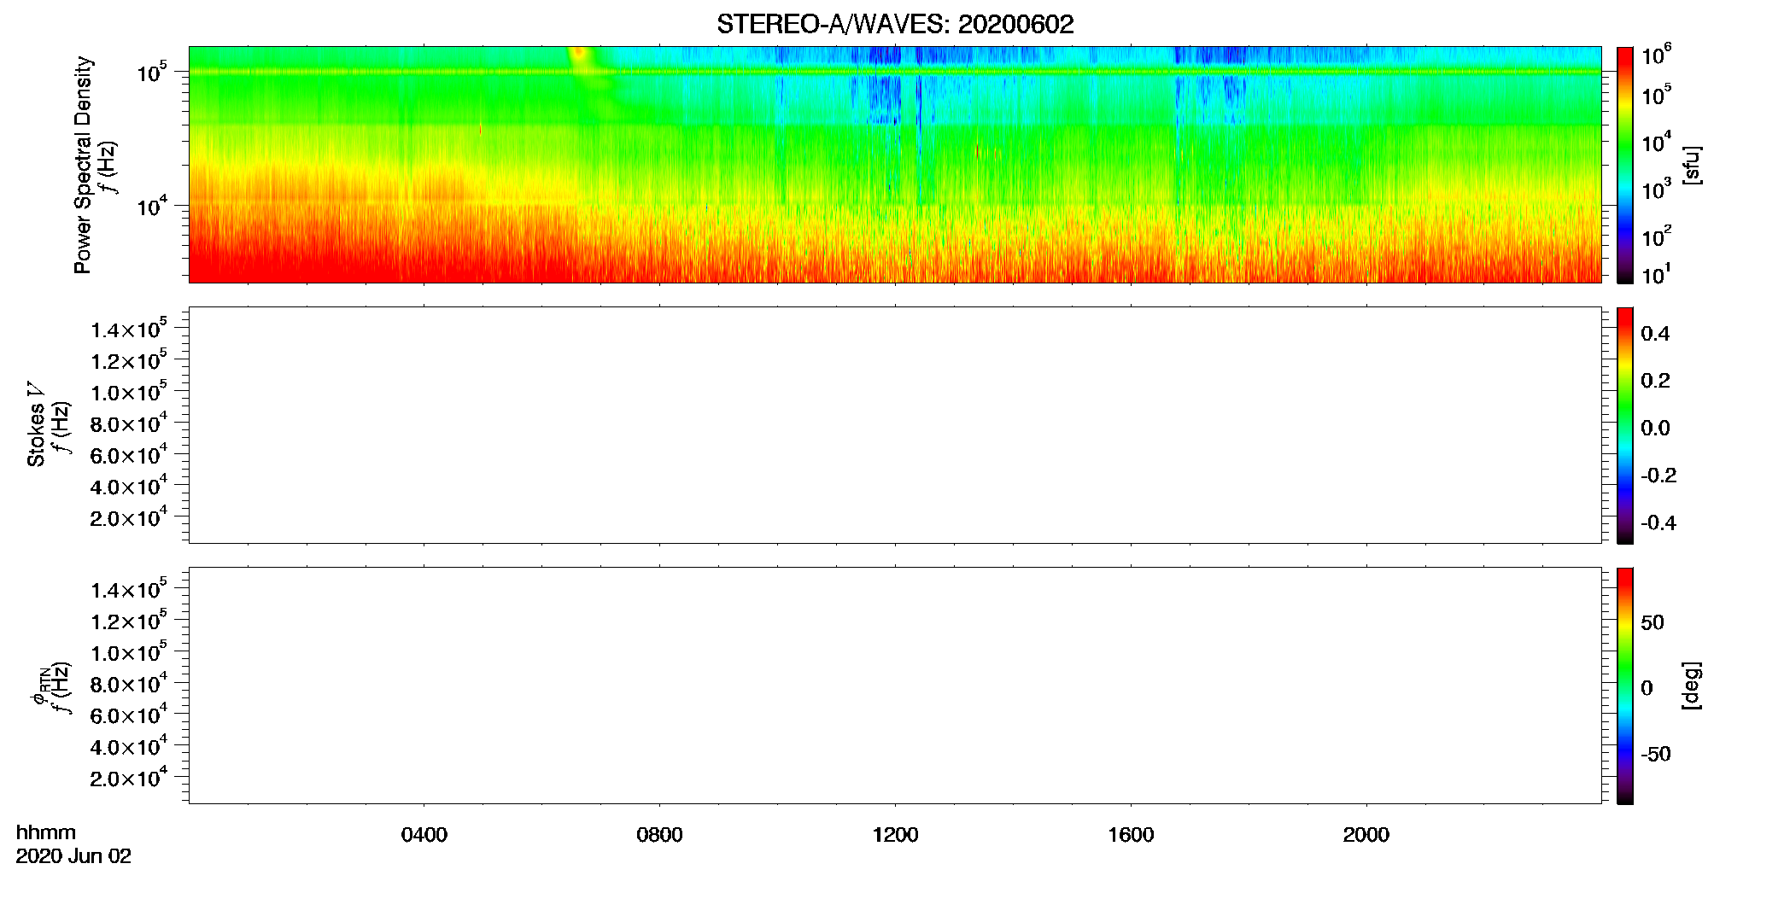The height and width of the screenshot is (922, 1790).
Task: Click the 10^4 frequency tick of spectrogram axis
Action: click(152, 205)
